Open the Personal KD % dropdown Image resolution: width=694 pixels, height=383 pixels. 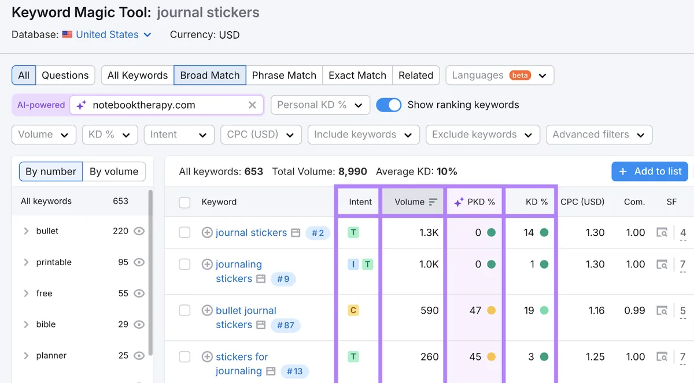click(x=320, y=105)
